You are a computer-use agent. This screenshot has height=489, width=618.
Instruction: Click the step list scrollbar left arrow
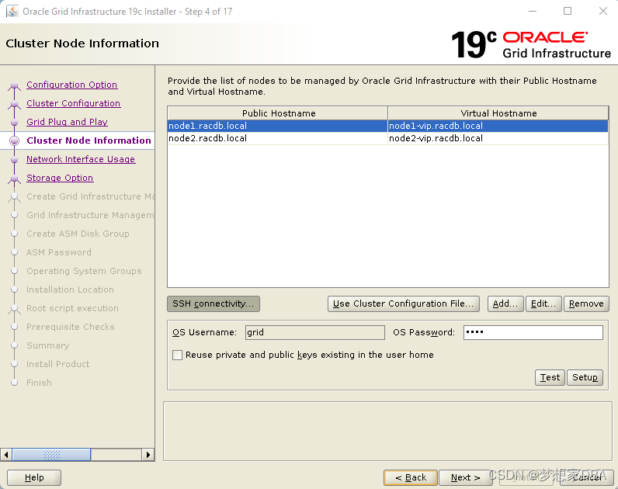(6, 455)
